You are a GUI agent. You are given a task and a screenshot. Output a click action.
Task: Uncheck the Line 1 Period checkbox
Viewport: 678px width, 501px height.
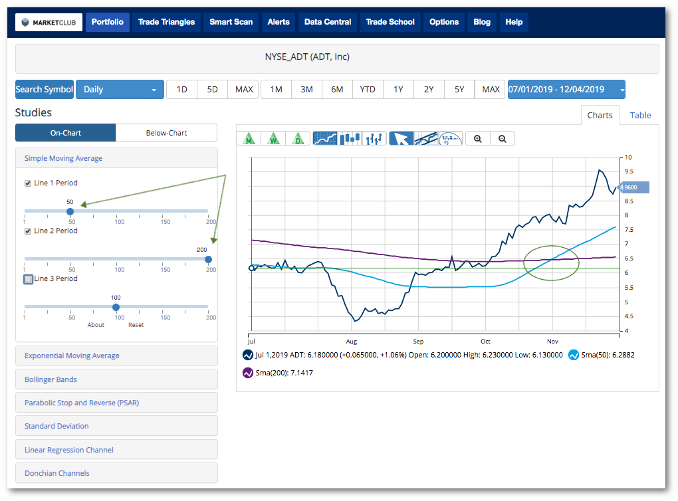click(28, 183)
